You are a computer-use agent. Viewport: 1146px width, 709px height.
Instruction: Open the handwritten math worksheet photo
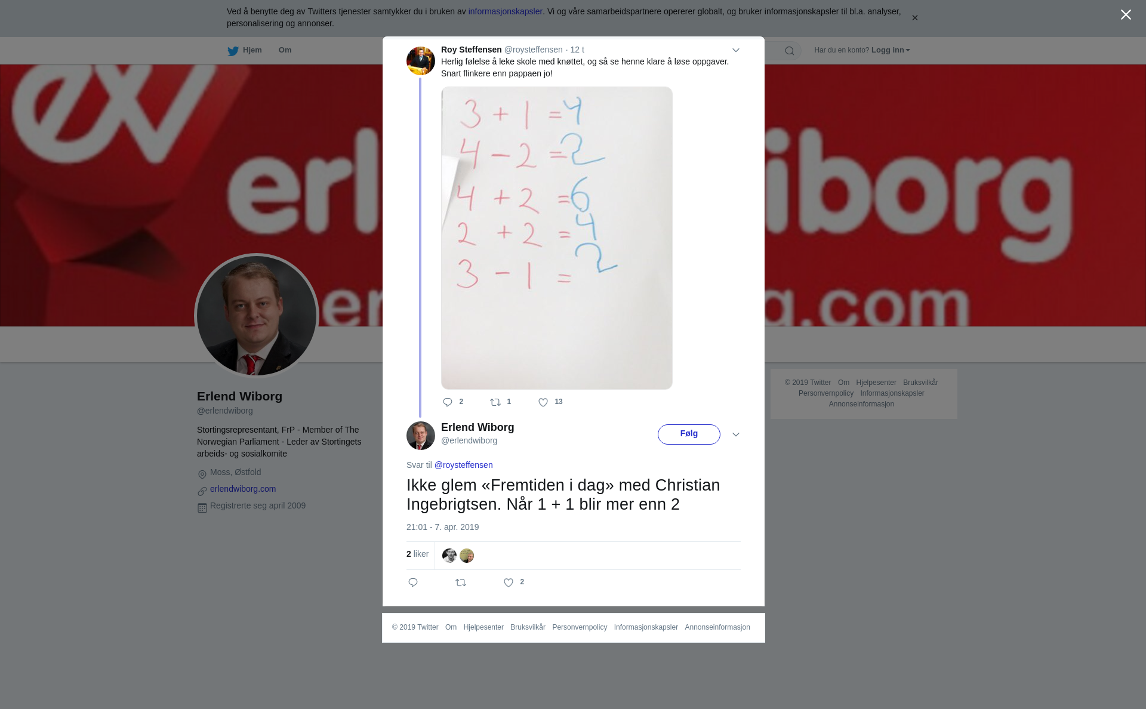(x=557, y=238)
